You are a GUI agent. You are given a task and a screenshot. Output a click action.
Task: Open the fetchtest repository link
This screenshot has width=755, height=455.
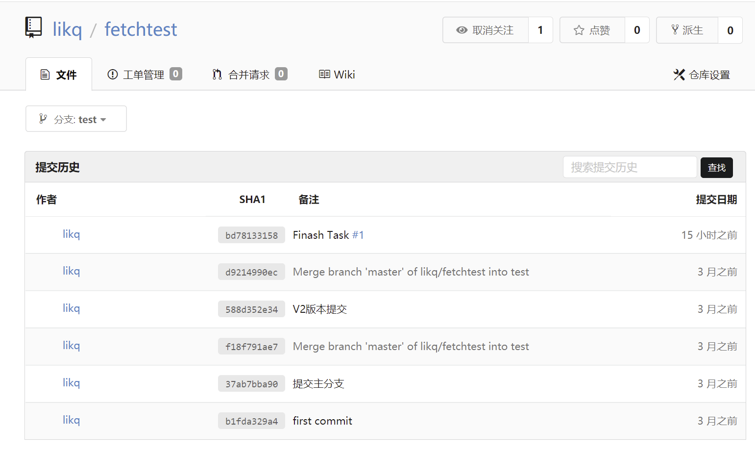click(141, 29)
